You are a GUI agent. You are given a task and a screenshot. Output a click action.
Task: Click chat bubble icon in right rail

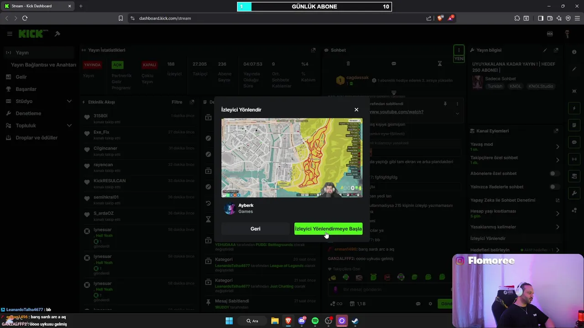point(574,142)
